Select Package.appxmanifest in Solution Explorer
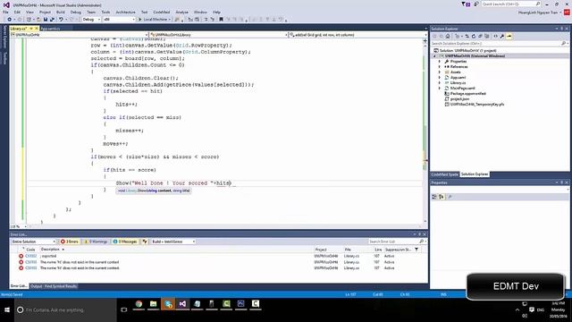 [468, 93]
